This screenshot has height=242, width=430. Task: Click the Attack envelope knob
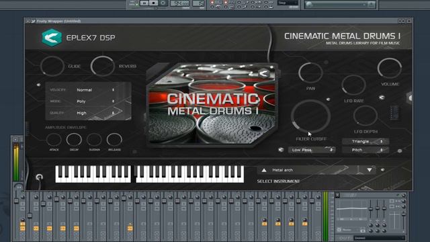pos(54,140)
